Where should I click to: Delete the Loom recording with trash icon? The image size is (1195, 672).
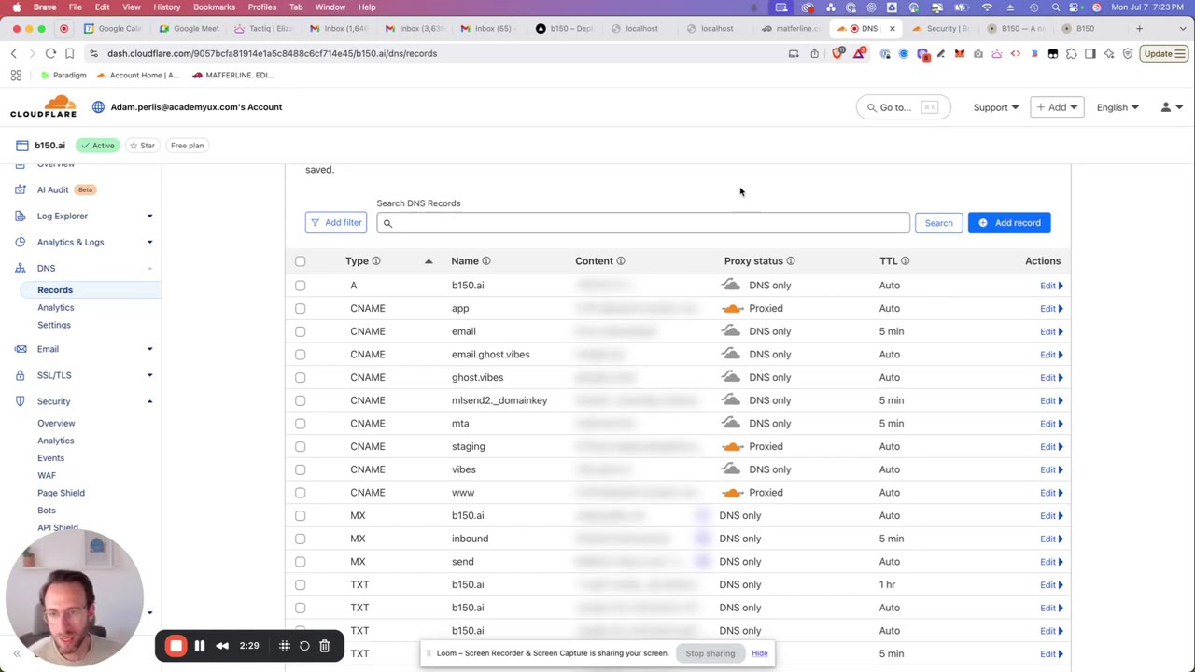pos(325,646)
